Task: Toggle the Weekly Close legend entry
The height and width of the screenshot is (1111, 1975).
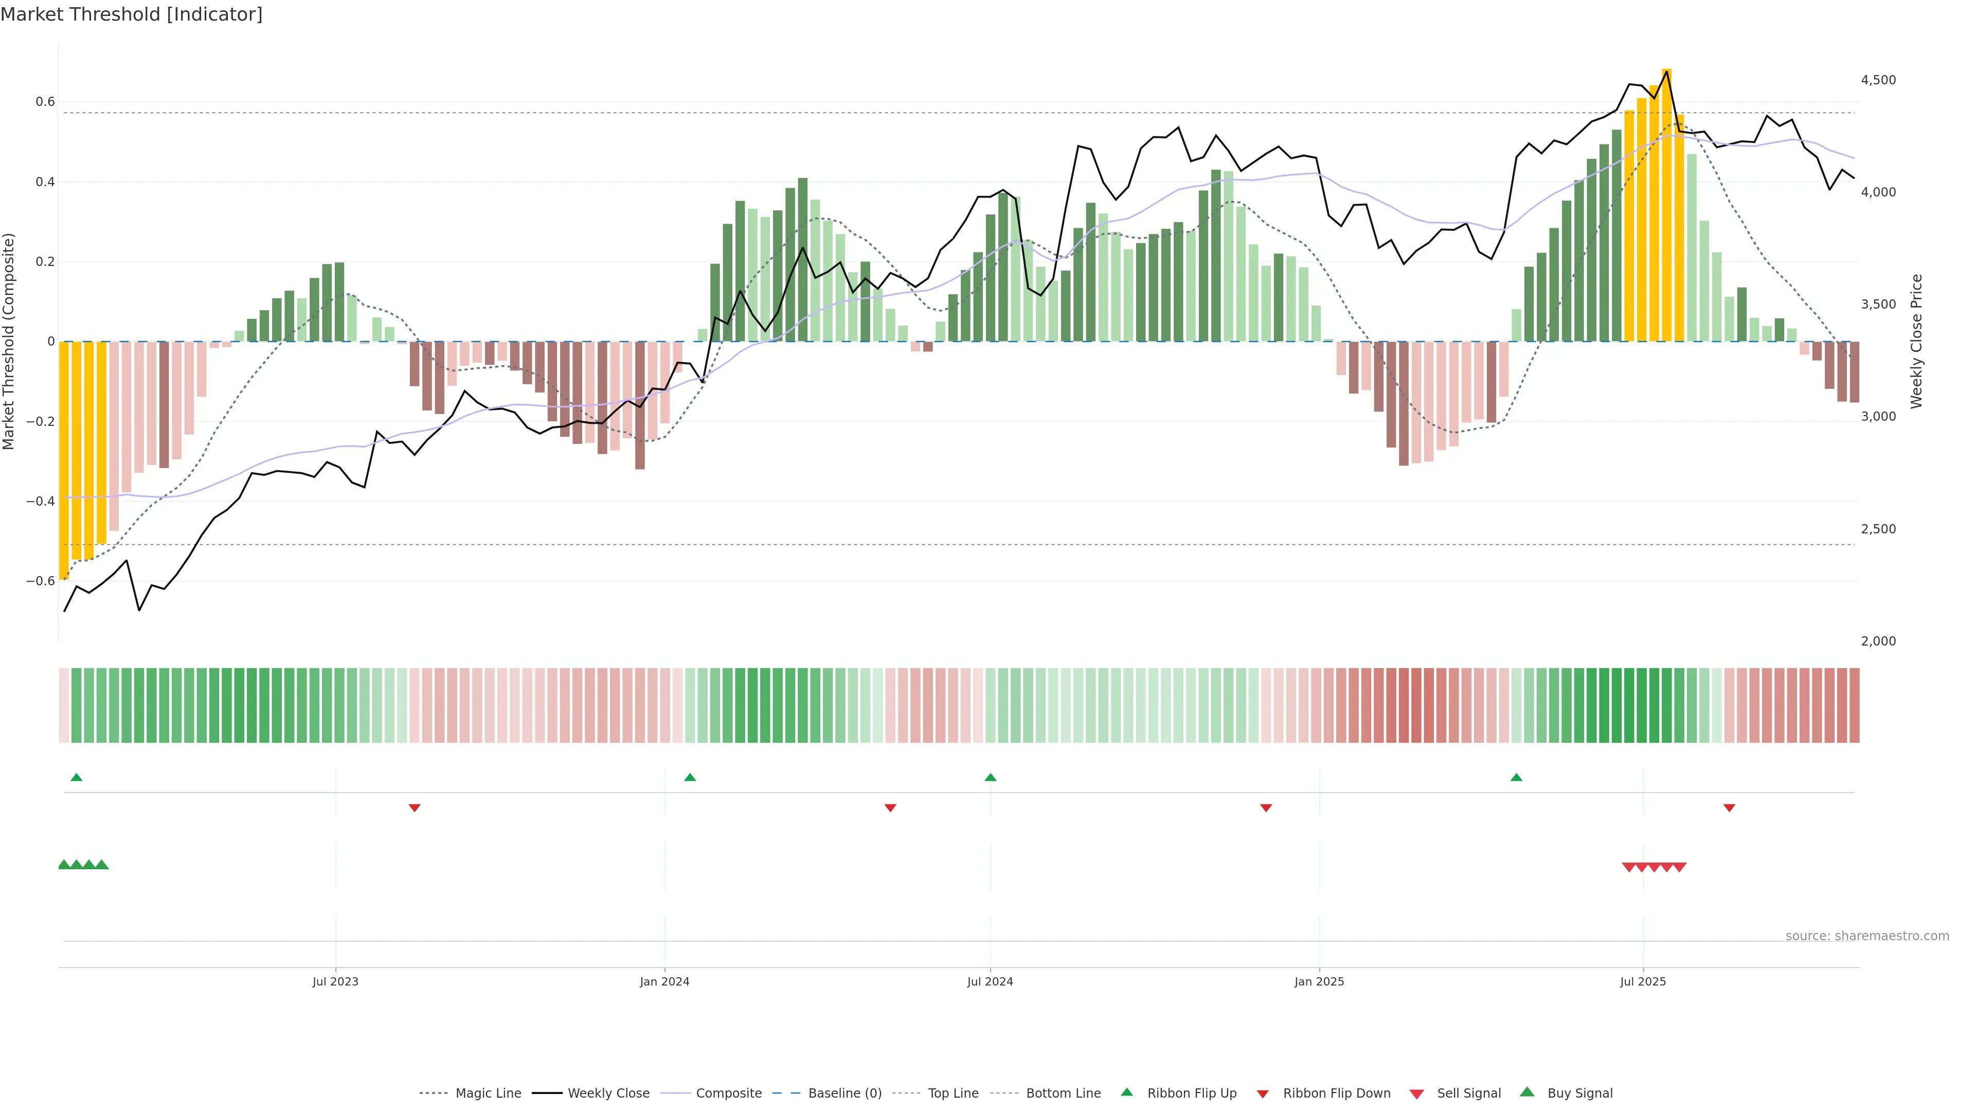Action: point(608,1094)
